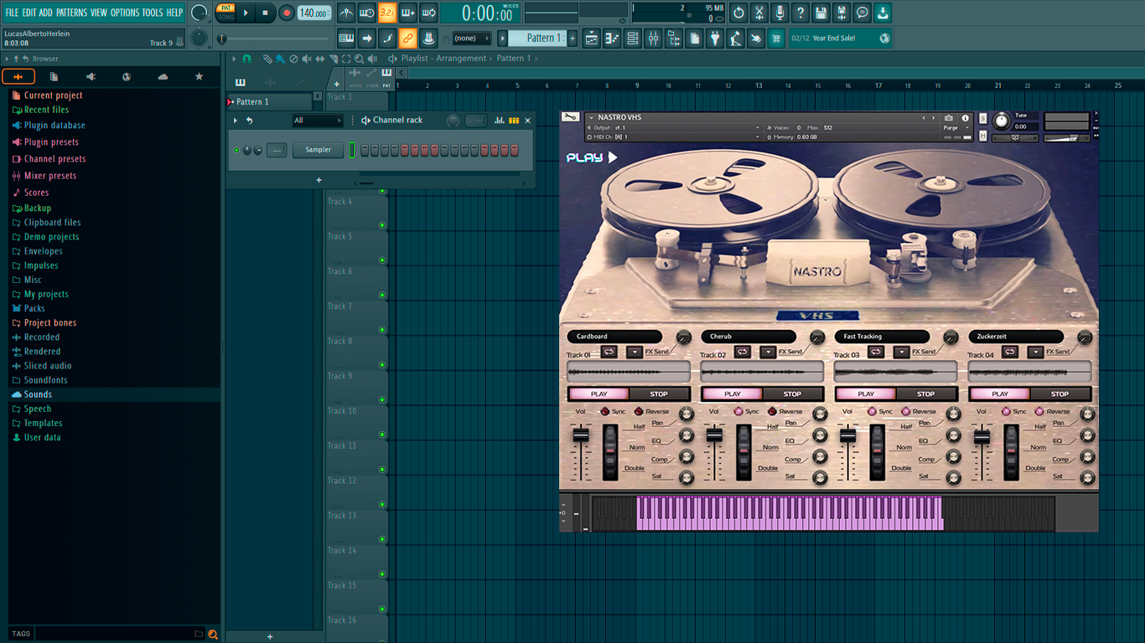Click the channel rack step sequencer bars icon
Viewport: 1145px width, 643px height.
point(514,121)
